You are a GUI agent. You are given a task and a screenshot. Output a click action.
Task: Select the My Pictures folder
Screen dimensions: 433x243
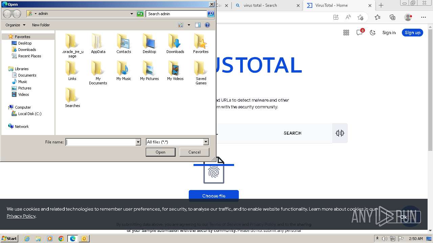click(149, 71)
